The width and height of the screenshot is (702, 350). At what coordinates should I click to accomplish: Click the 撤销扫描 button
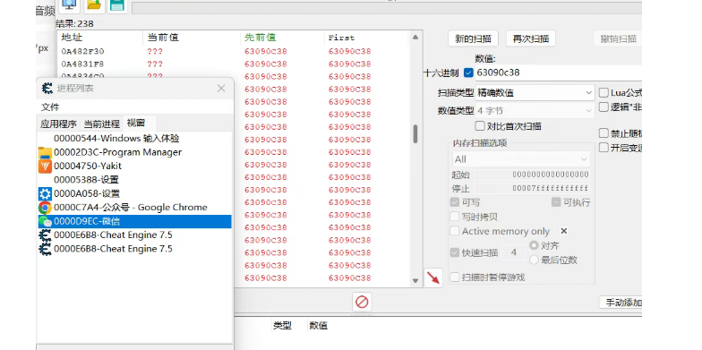tap(618, 39)
